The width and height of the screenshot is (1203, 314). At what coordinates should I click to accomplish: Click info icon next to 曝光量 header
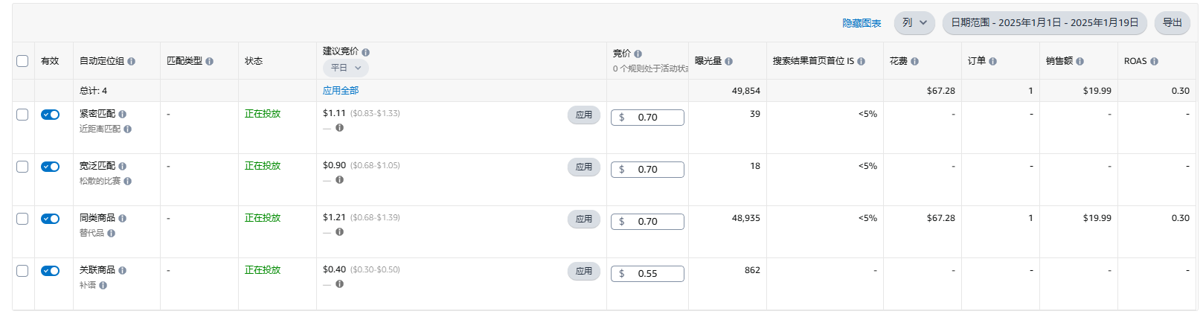click(728, 61)
